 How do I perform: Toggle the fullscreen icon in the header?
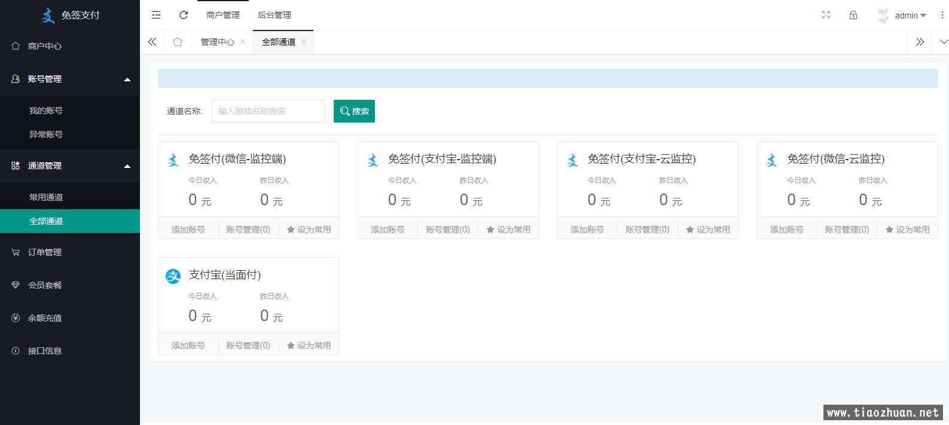(x=826, y=15)
